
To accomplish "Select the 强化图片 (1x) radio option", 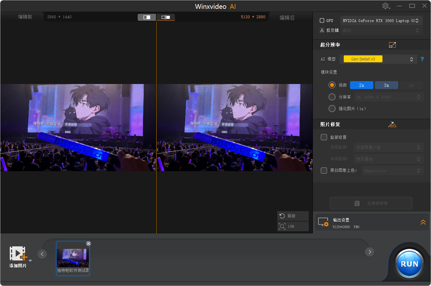I will 332,109.
